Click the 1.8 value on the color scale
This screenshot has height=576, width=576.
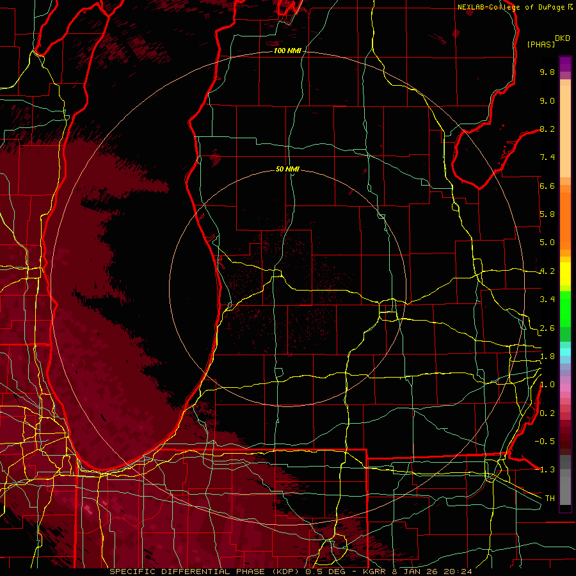(x=547, y=356)
